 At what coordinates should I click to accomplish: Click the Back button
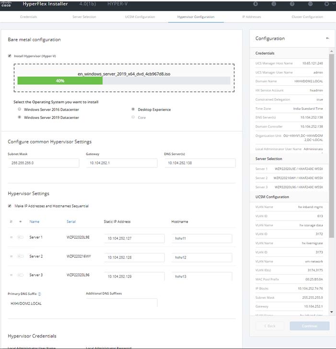point(270,326)
